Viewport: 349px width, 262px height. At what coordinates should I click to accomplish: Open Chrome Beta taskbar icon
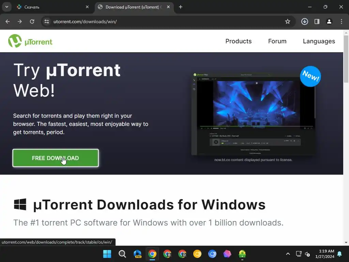click(167, 254)
